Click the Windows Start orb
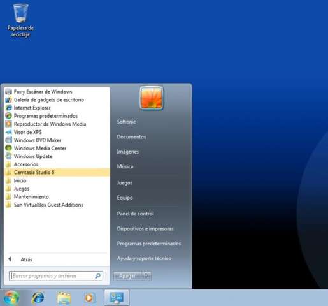The image size is (328, 306). (x=11, y=298)
